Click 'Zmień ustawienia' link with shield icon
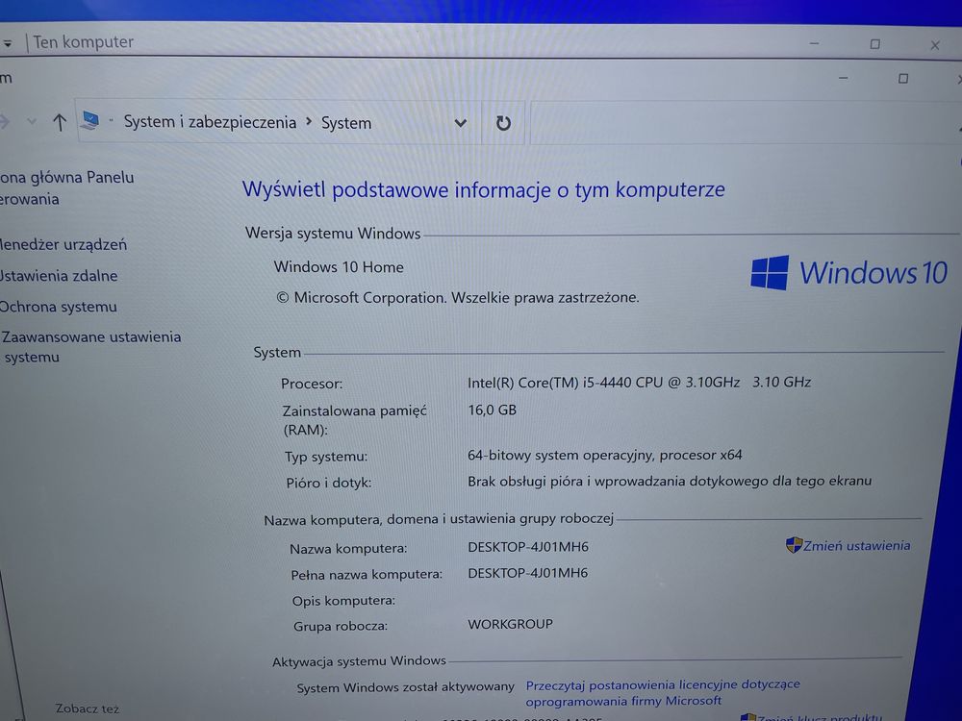 click(856, 546)
